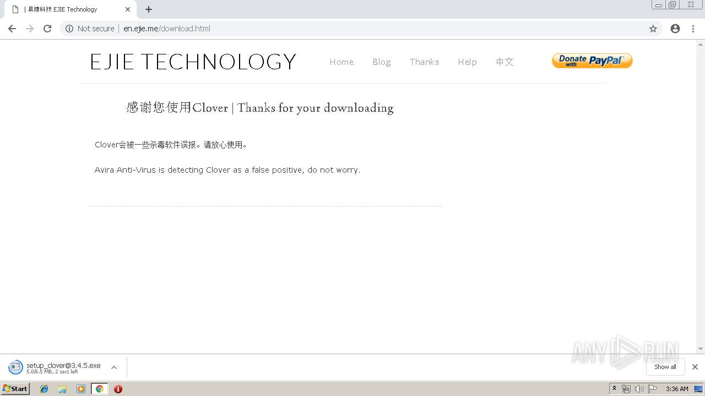Image resolution: width=705 pixels, height=396 pixels.
Task: Open the Windows Start menu
Action: coord(15,388)
